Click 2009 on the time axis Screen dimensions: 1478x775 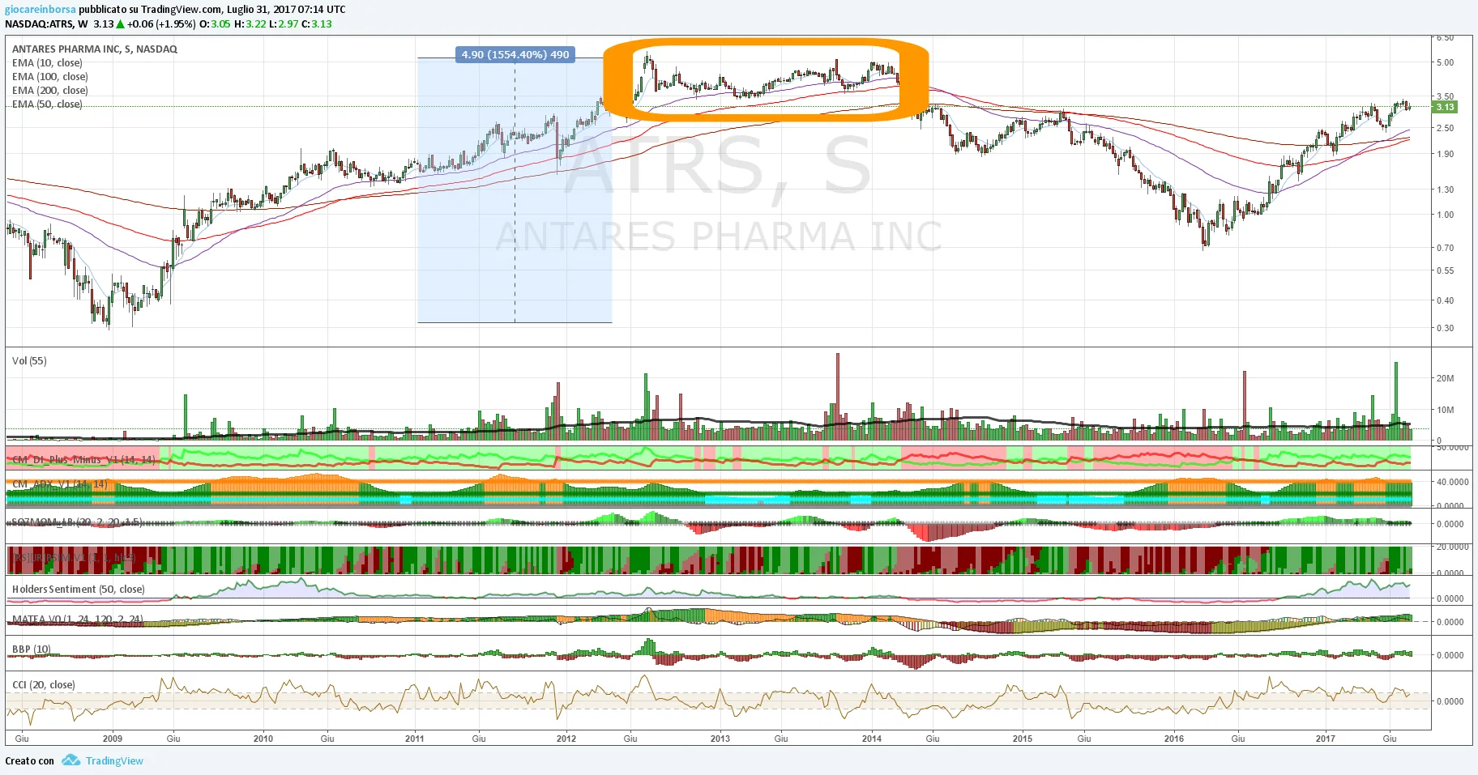coord(113,739)
